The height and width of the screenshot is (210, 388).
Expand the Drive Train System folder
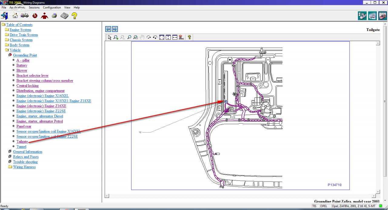coord(7,35)
